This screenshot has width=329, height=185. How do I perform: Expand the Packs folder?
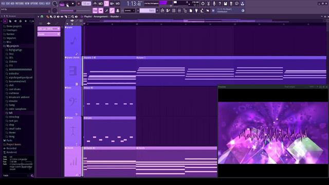click(9, 140)
